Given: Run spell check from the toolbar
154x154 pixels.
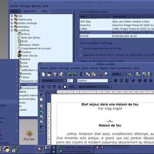Looking at the screenshot, I should tap(101, 74).
